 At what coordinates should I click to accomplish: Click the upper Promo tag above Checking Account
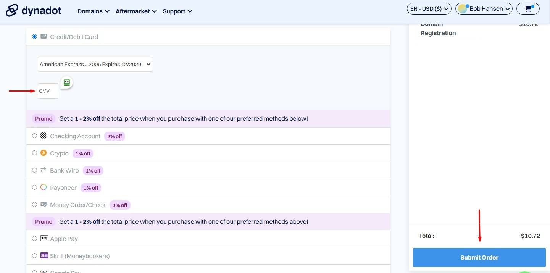[44, 119]
